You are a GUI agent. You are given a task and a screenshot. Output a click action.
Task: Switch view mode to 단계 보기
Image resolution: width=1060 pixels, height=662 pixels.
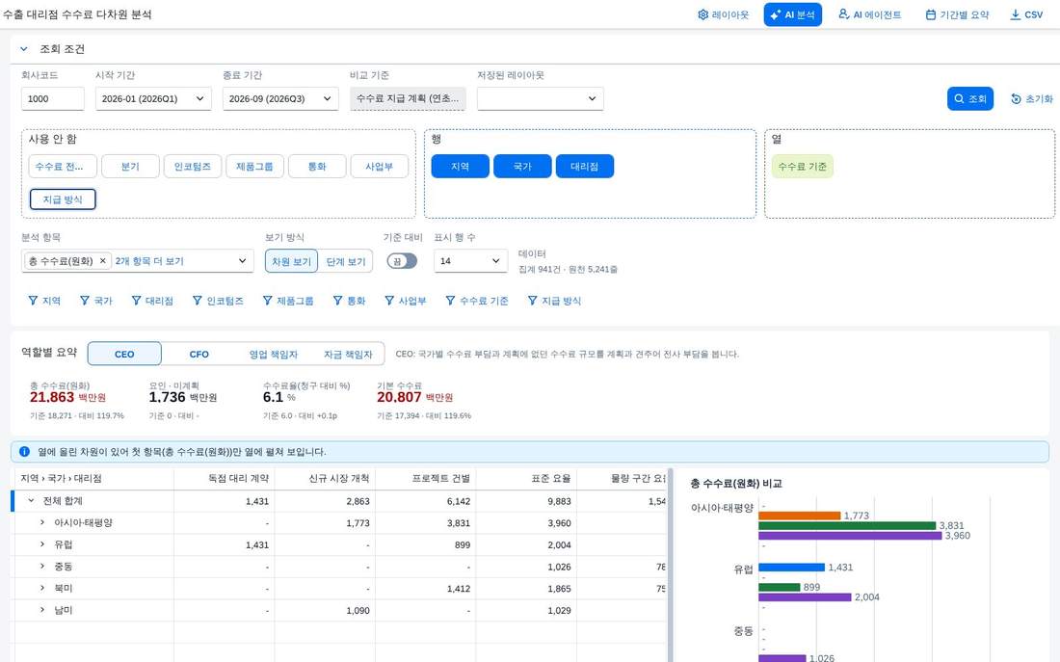tap(345, 261)
